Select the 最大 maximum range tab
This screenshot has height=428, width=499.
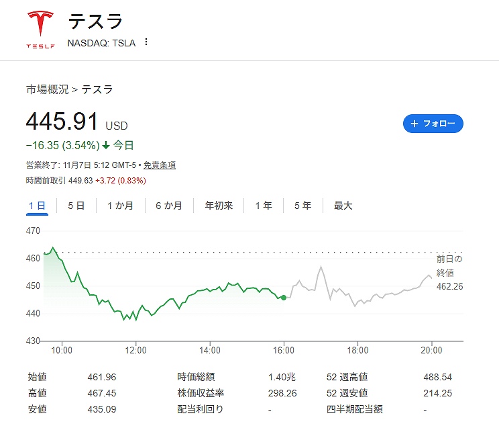[x=343, y=206]
